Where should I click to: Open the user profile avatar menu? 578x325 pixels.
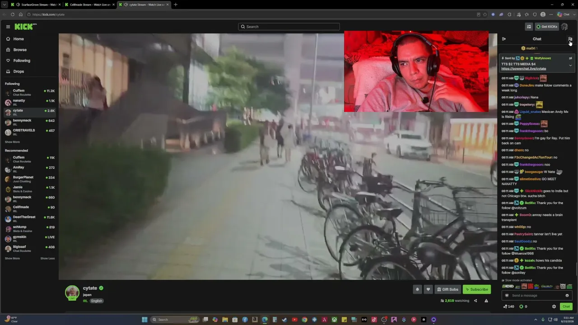tap(564, 27)
